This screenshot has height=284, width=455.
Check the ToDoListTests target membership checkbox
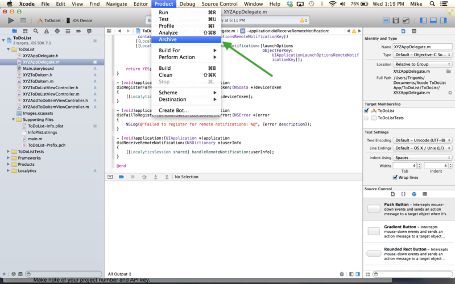point(366,118)
